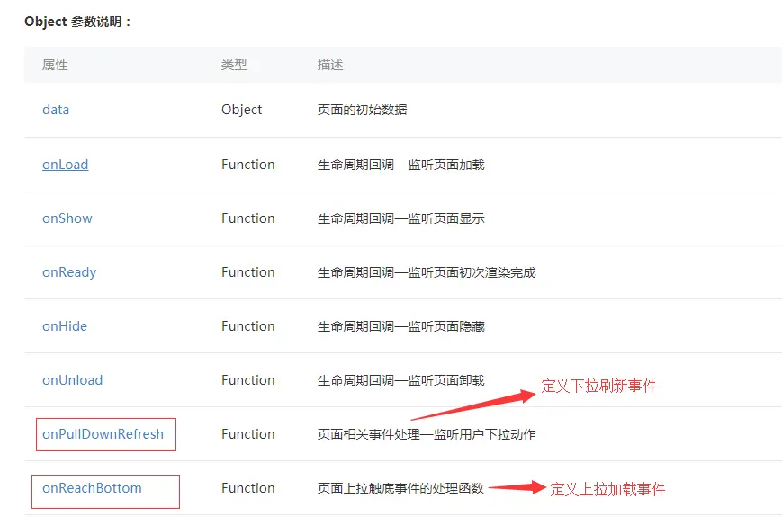The image size is (782, 525).
Task: Click the 监听页面加载 description text
Action: (445, 165)
